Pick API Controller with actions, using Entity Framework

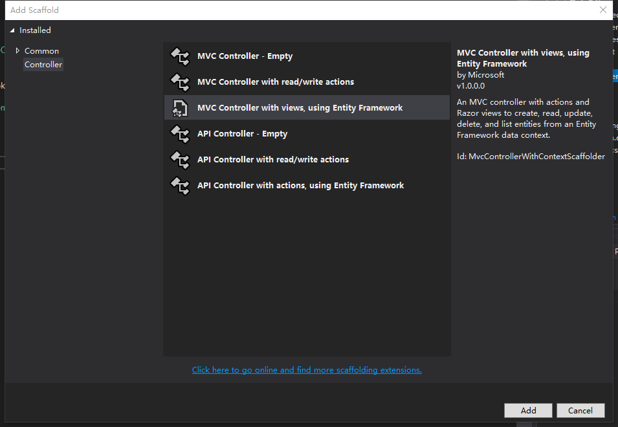click(x=300, y=186)
